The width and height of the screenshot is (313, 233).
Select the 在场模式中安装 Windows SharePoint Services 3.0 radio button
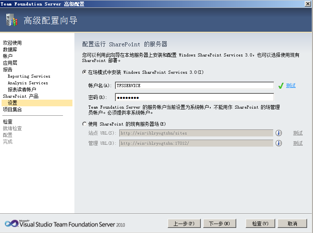pos(84,72)
